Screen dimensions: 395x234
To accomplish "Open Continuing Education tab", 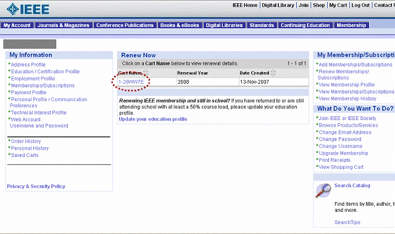I will point(306,25).
